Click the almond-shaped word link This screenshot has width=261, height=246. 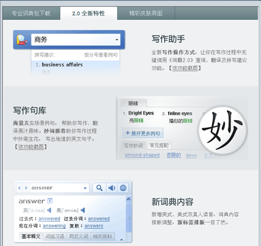(x=142, y=155)
